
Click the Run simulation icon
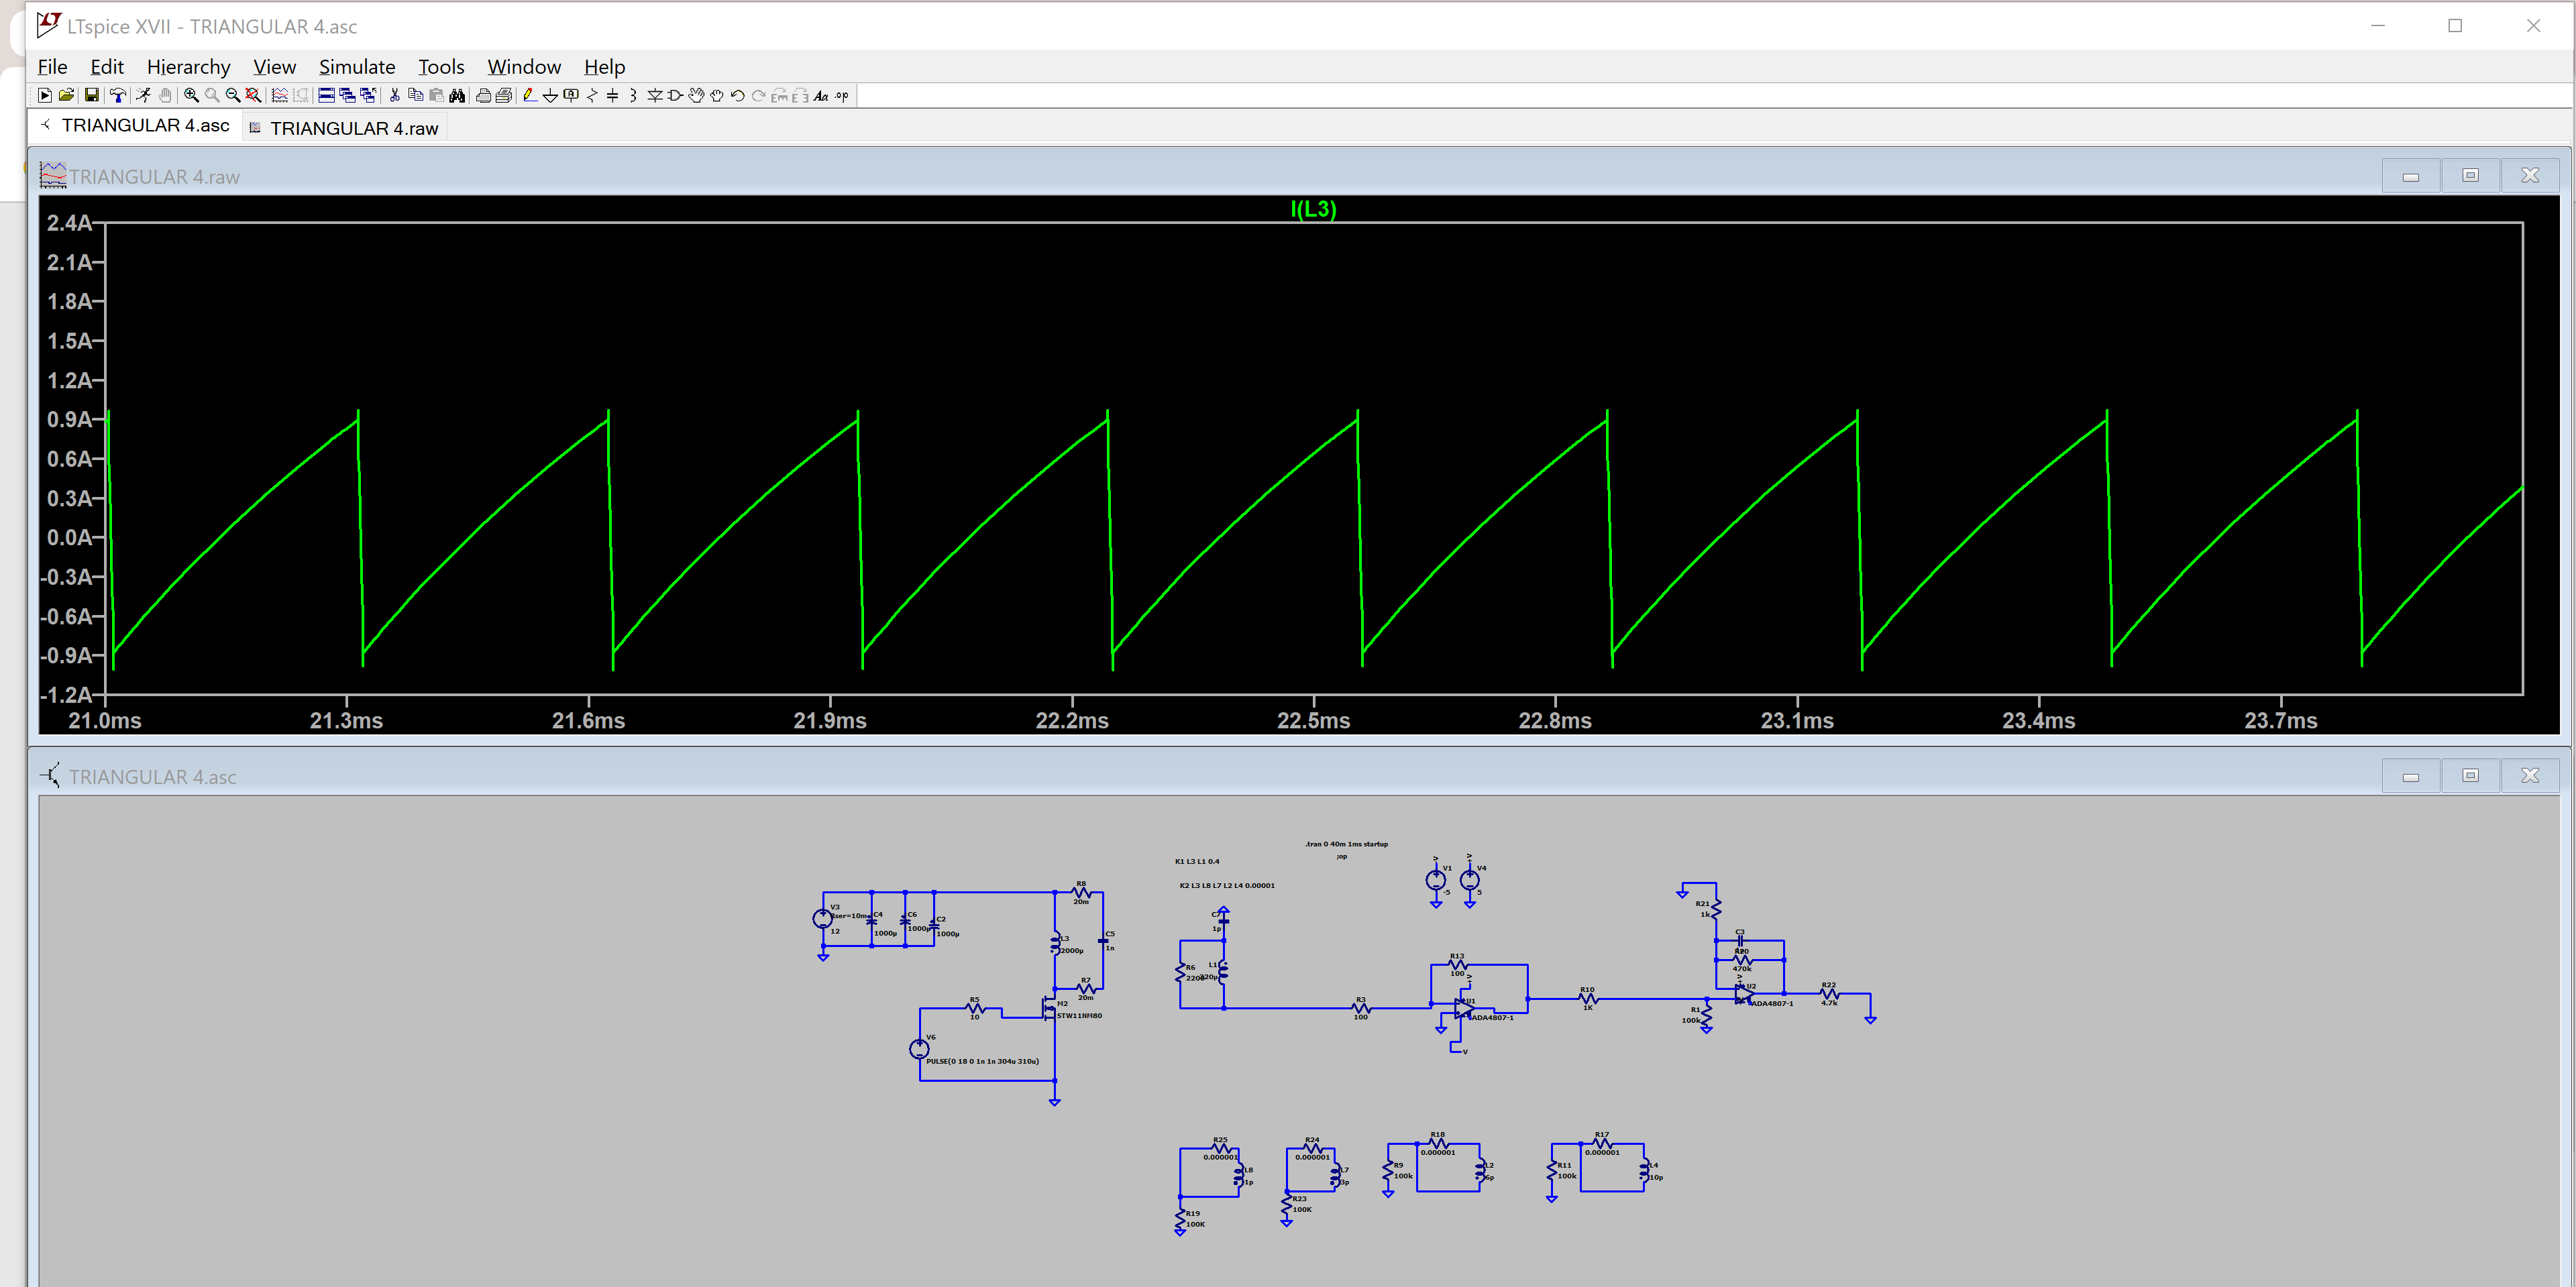[x=45, y=96]
